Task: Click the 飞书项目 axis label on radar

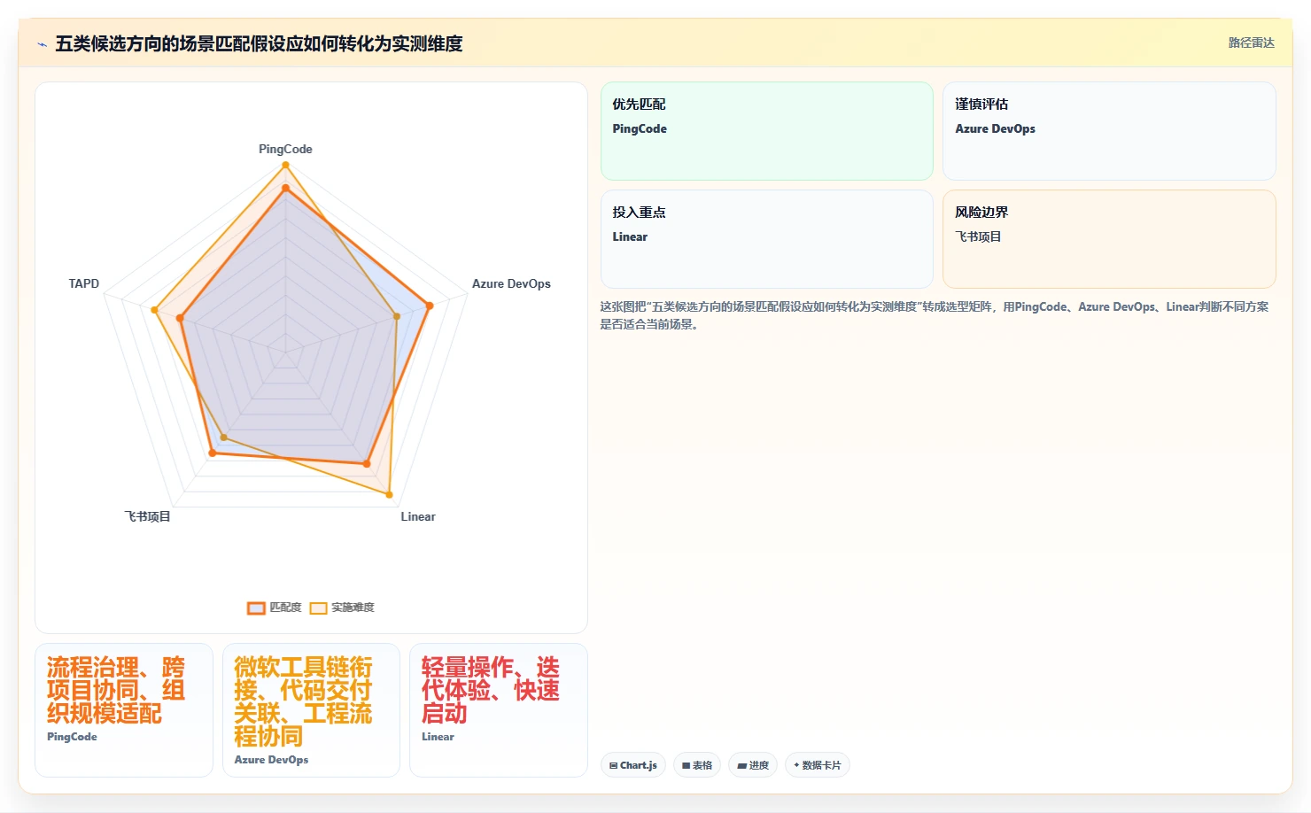Action: 147,516
